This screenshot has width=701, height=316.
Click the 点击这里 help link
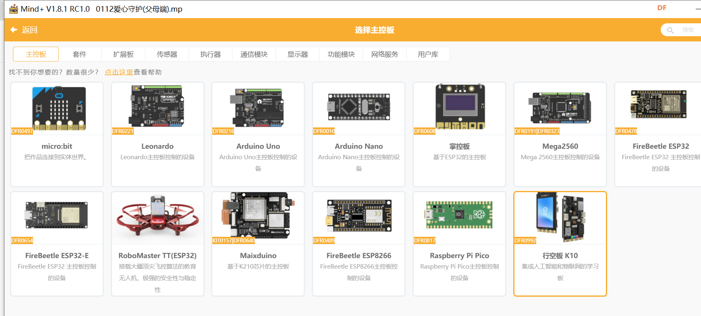(x=119, y=72)
